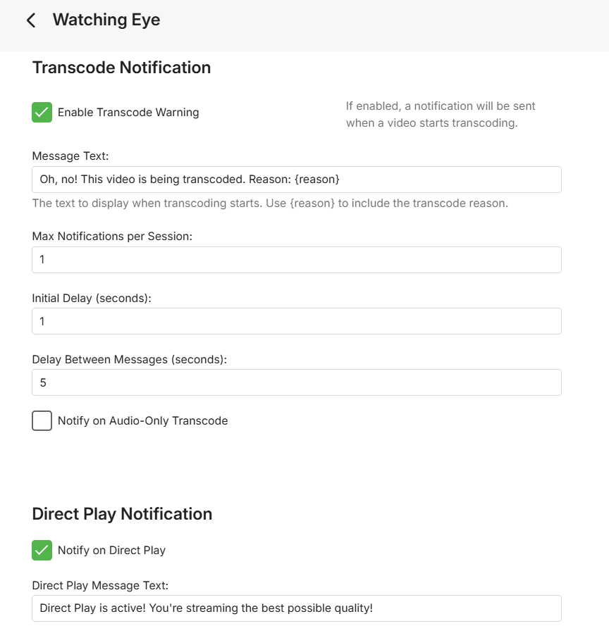Click the Watching Eye page title
Viewport: 609px width, 633px height.
(x=106, y=20)
